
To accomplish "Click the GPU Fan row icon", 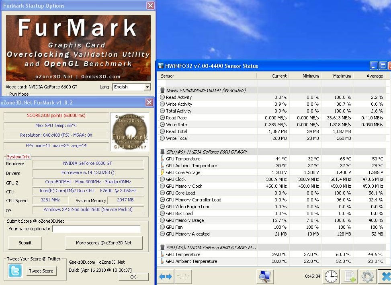I will (x=162, y=227).
